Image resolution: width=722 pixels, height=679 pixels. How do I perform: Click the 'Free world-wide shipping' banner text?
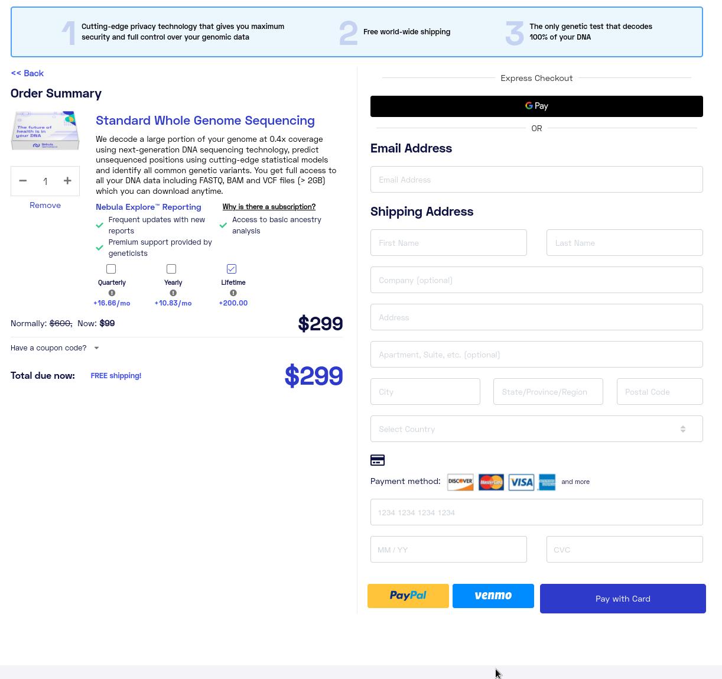click(406, 32)
